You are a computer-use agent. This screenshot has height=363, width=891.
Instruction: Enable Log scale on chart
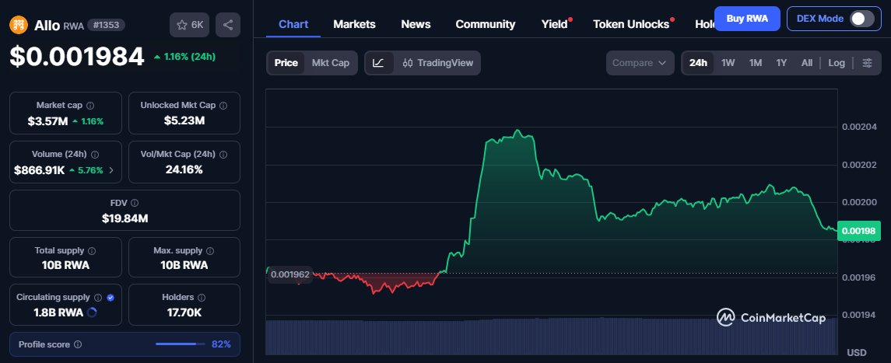(836, 63)
